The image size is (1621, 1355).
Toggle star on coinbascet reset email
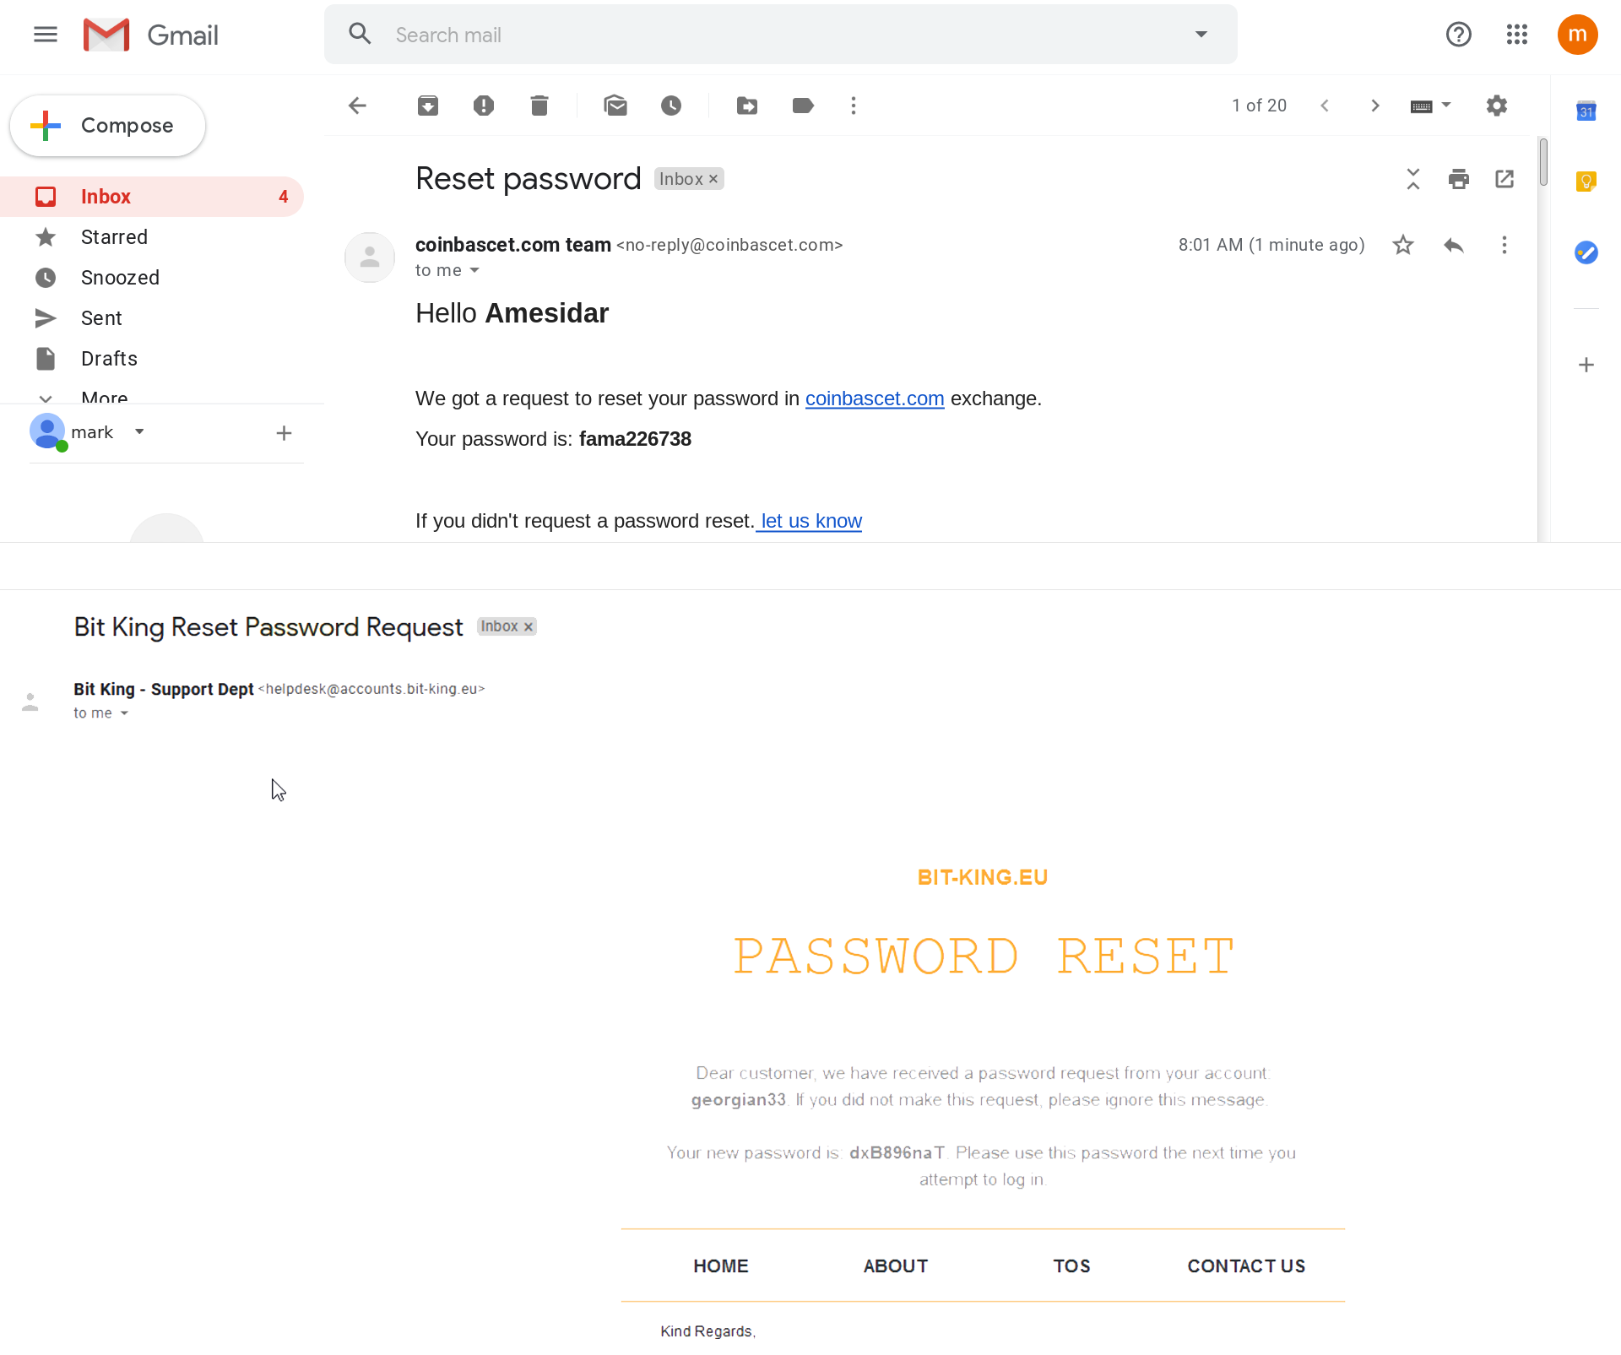point(1401,245)
